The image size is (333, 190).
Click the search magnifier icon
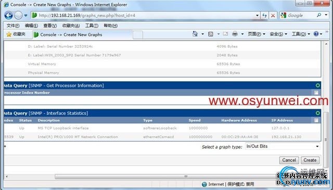319,15
